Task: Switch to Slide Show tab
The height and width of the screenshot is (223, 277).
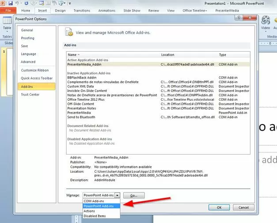Action: click(x=132, y=11)
